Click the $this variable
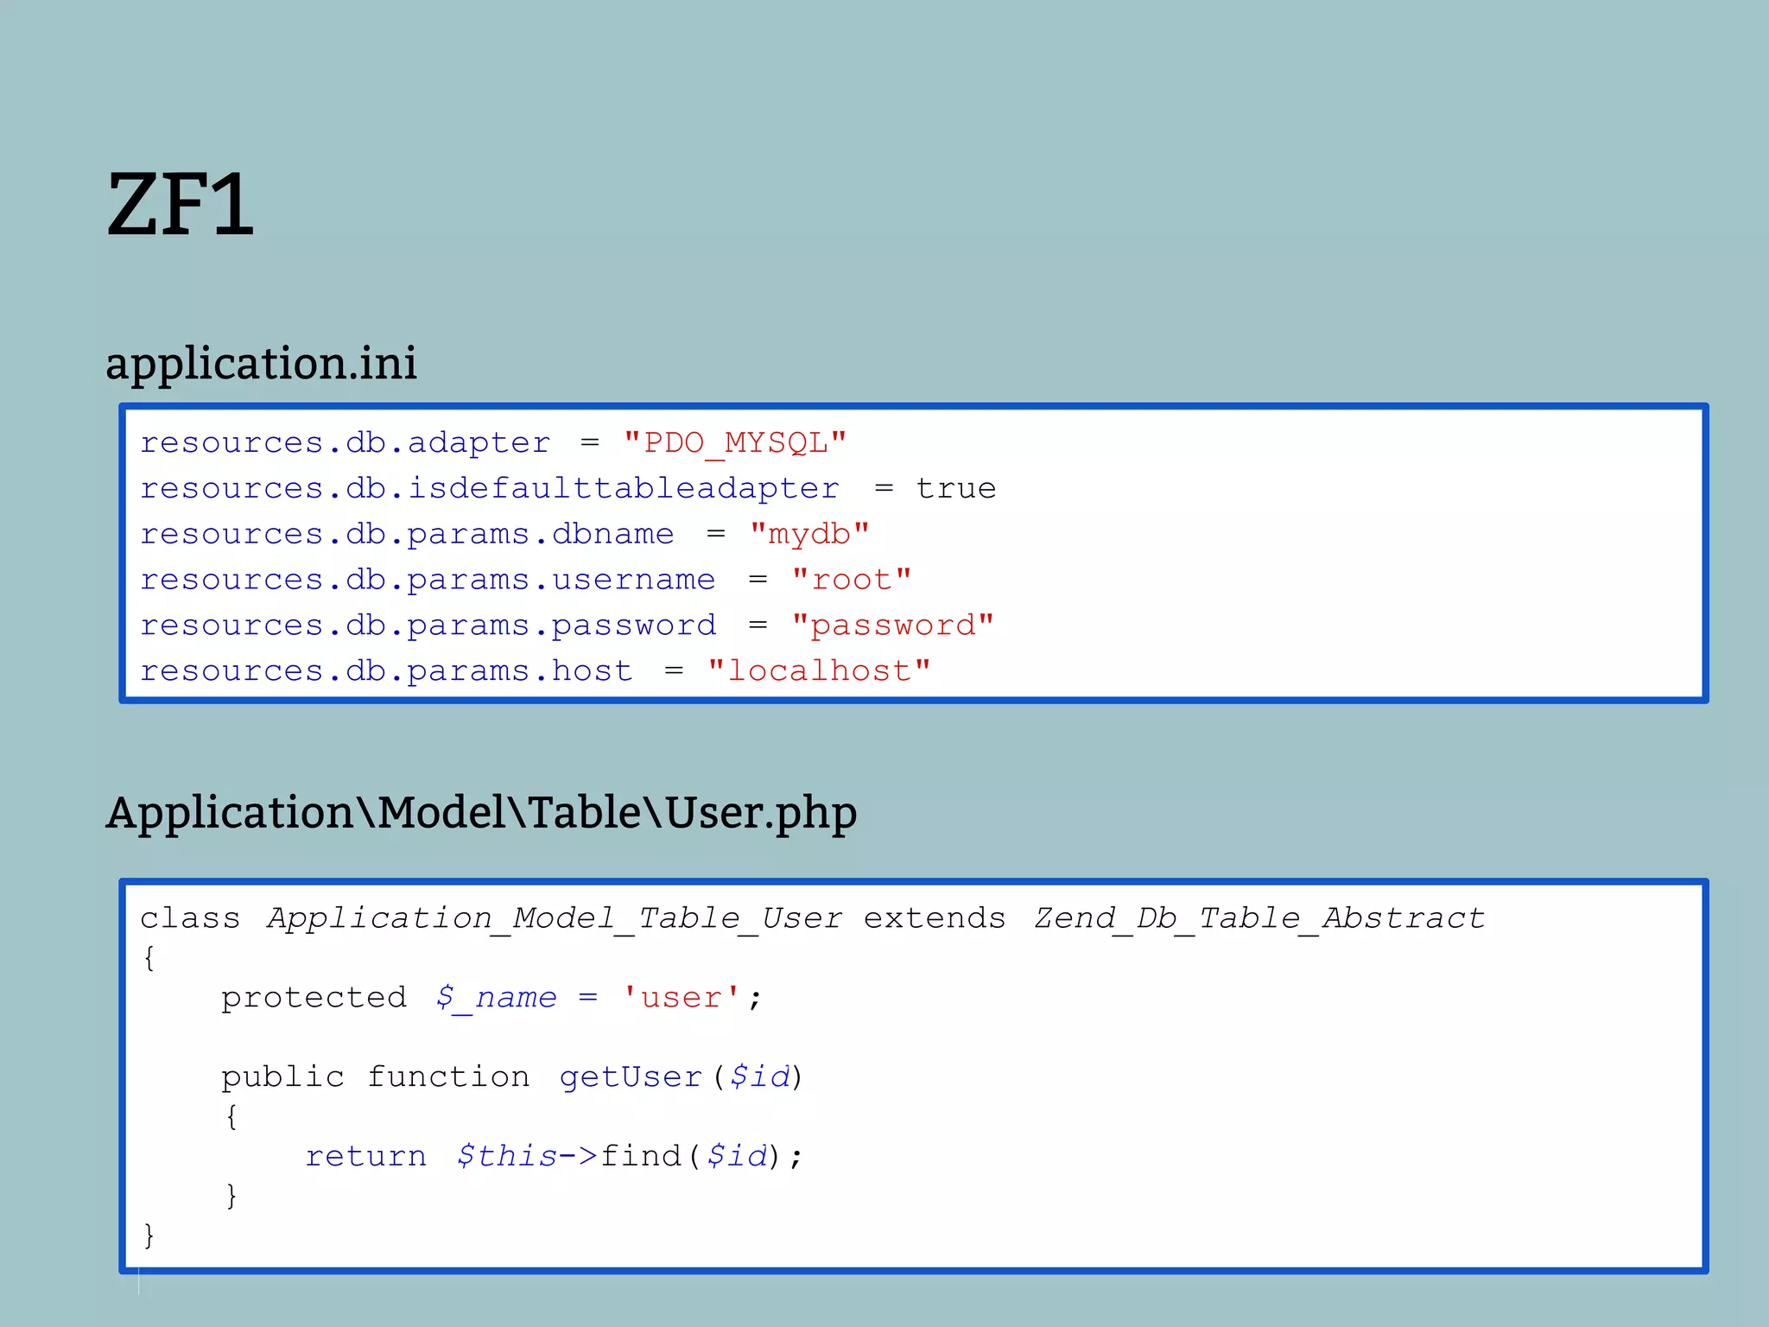Image resolution: width=1769 pixels, height=1327 pixels. [x=506, y=1156]
